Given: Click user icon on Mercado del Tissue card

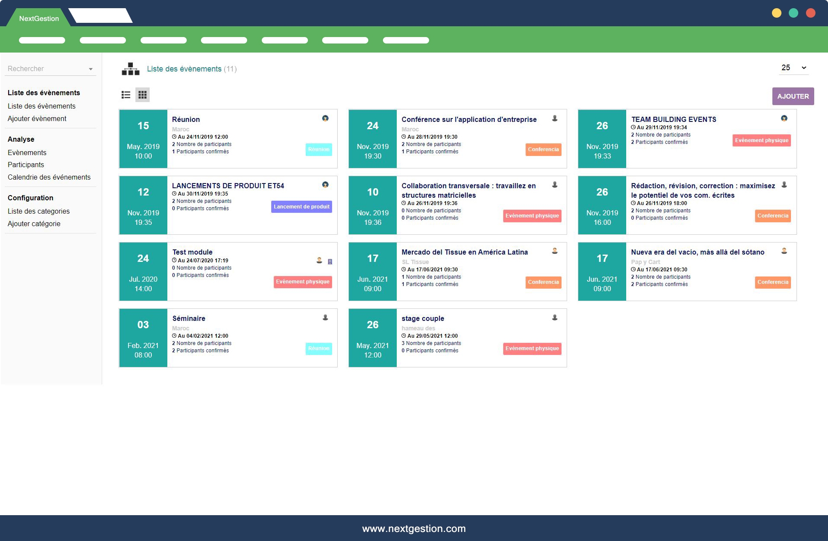Looking at the screenshot, I should pyautogui.click(x=555, y=251).
